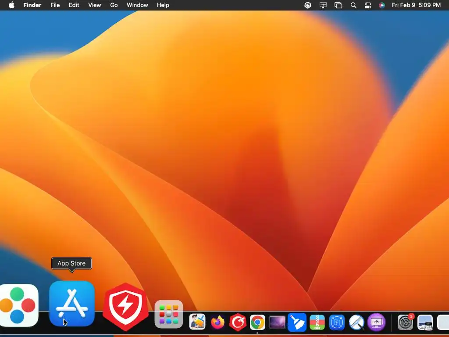Open the purple system monitor app in Dock
The width and height of the screenshot is (449, 337).
[377, 322]
